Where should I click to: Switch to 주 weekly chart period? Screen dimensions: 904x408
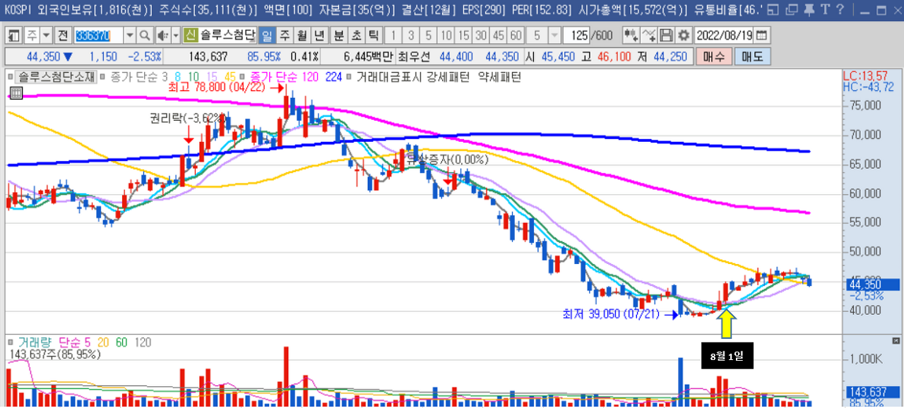tap(285, 35)
